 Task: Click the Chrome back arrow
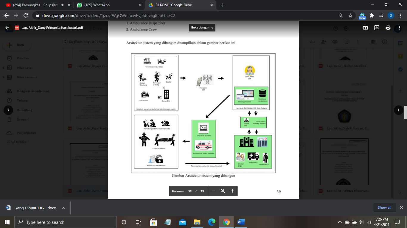(7, 15)
